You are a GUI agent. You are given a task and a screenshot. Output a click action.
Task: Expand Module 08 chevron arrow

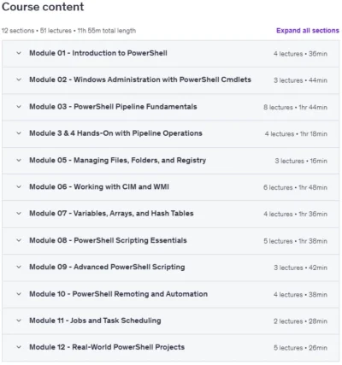coord(19,240)
